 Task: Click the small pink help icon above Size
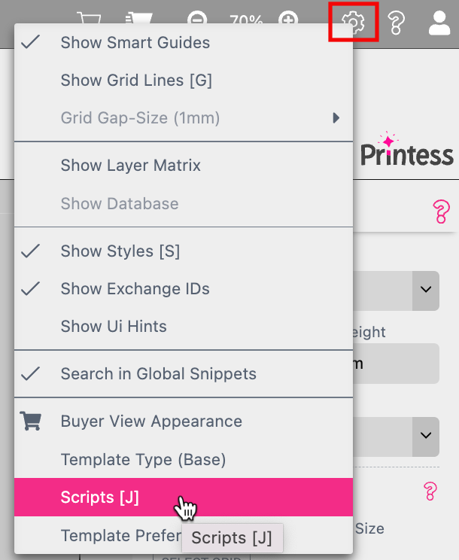430,491
